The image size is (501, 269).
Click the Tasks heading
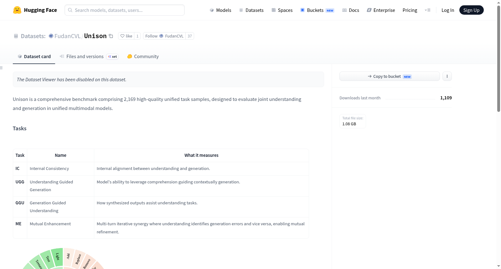[x=19, y=128]
